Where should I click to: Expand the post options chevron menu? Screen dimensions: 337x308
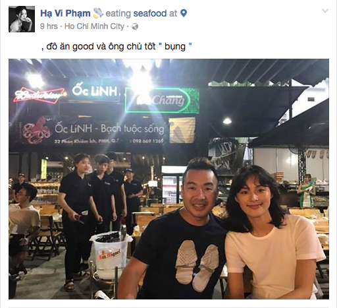pos(325,11)
